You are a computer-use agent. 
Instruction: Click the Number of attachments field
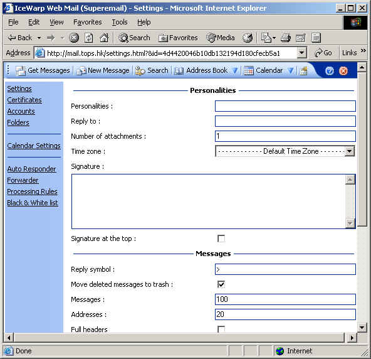click(285, 136)
